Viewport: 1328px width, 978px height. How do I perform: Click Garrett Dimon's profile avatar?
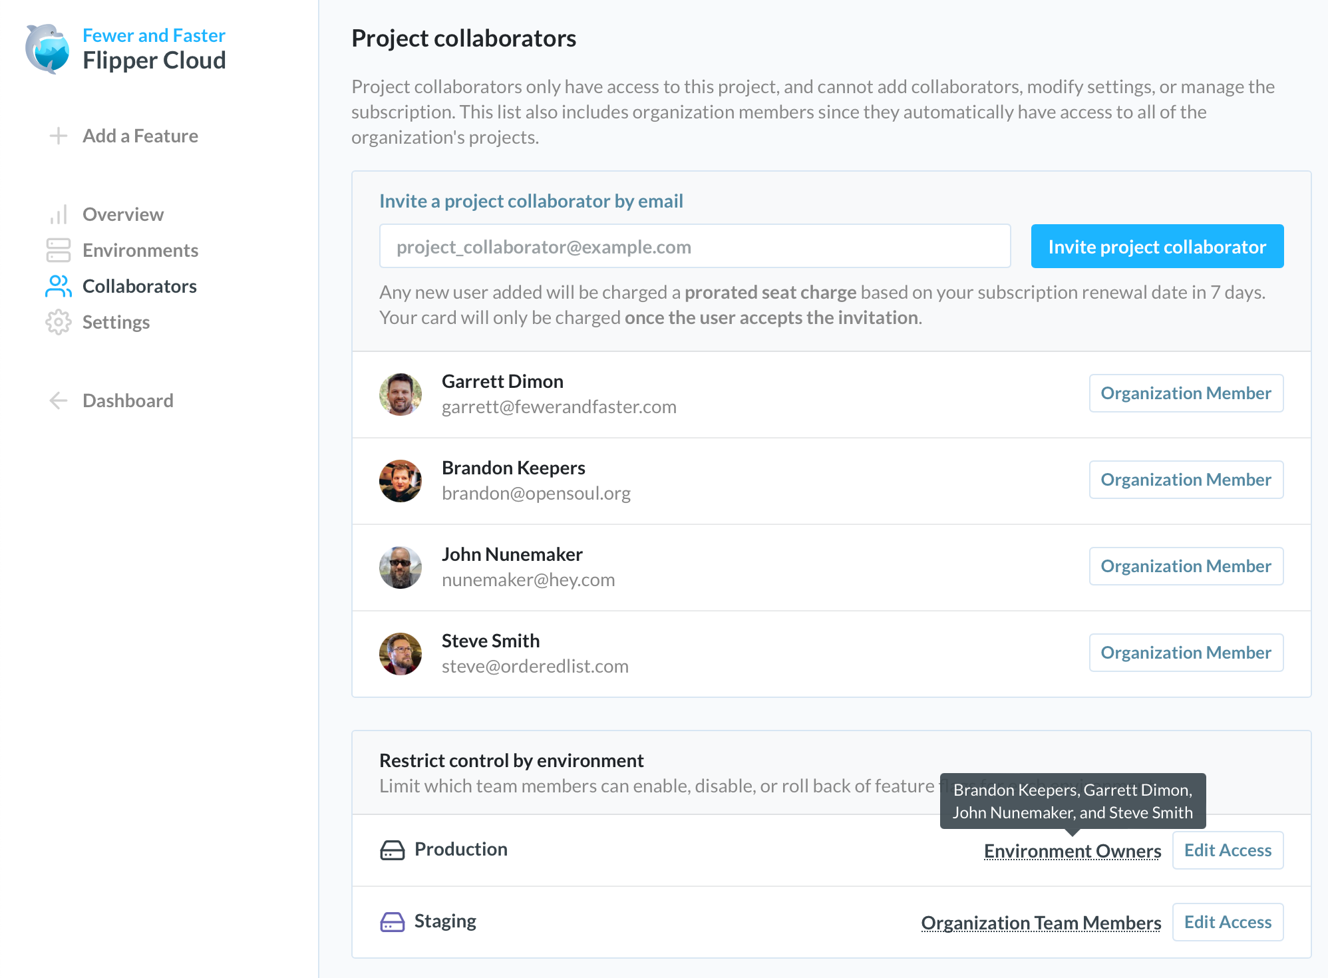coord(400,394)
